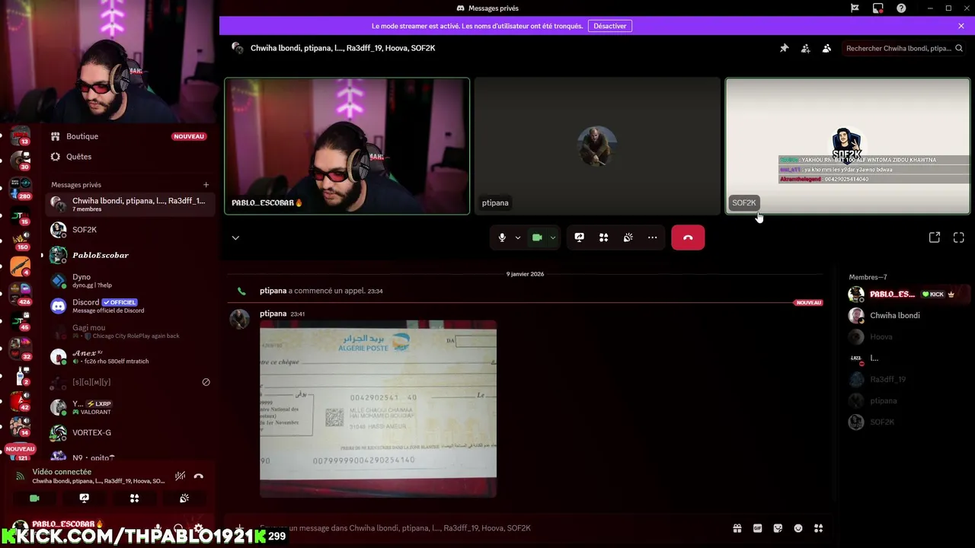Click the search field for this conversation
Image resolution: width=975 pixels, height=548 pixels.
coord(904,48)
